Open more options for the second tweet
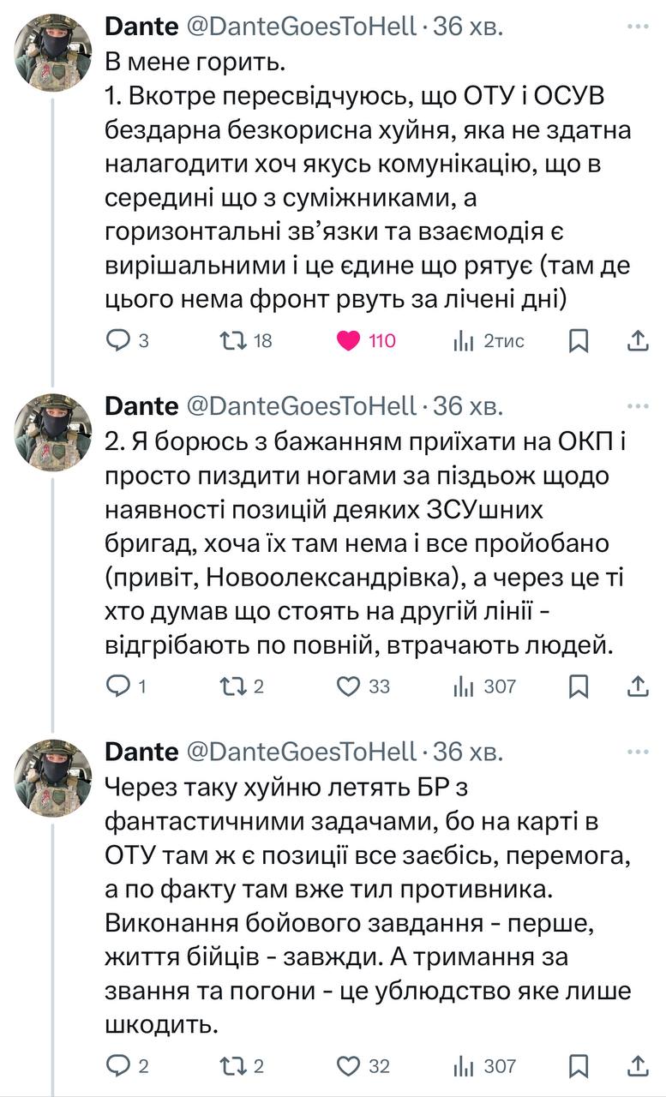666x1097 pixels. pos(638,405)
